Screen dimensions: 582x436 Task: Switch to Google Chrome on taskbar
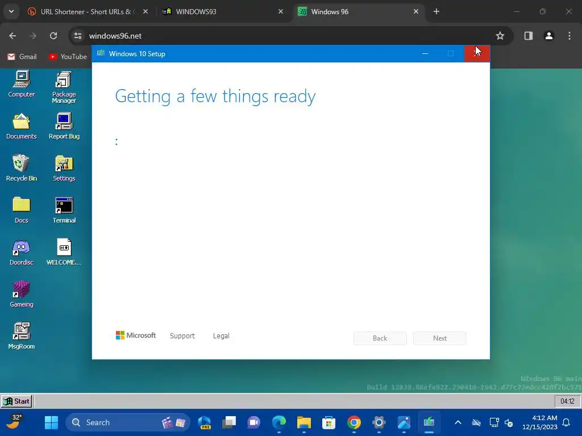coord(354,422)
